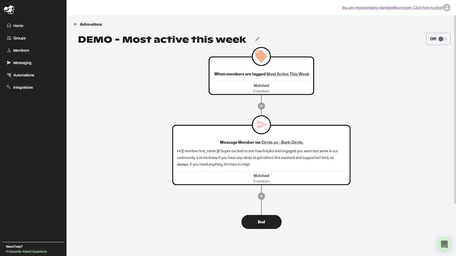Toggle the automation Off switch on
This screenshot has height=256, width=456.
point(442,39)
